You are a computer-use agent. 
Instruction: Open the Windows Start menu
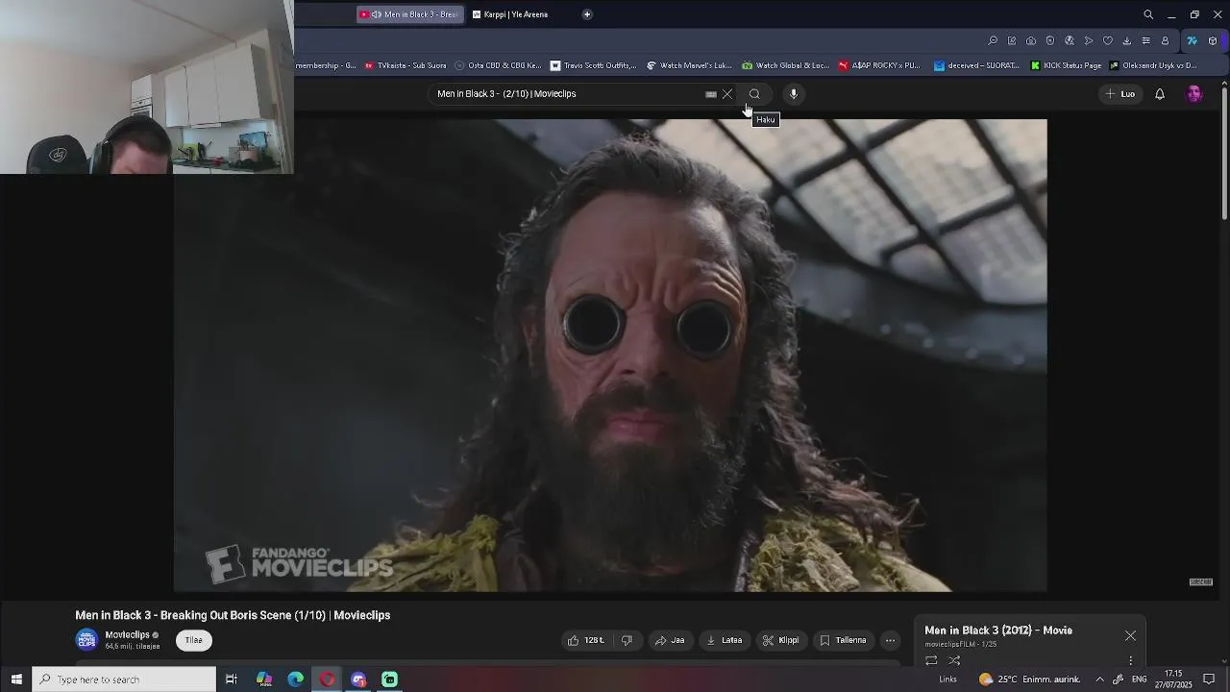click(15, 680)
